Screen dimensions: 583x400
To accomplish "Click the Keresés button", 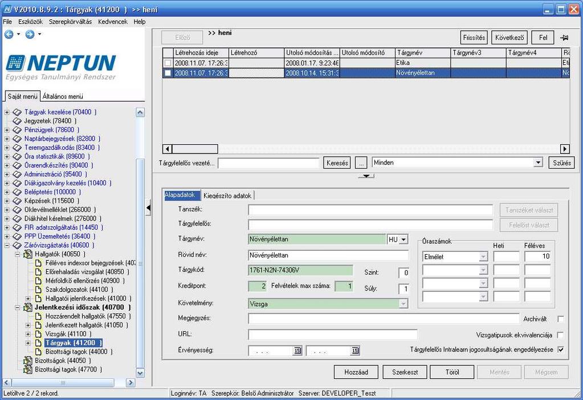I will coord(337,163).
